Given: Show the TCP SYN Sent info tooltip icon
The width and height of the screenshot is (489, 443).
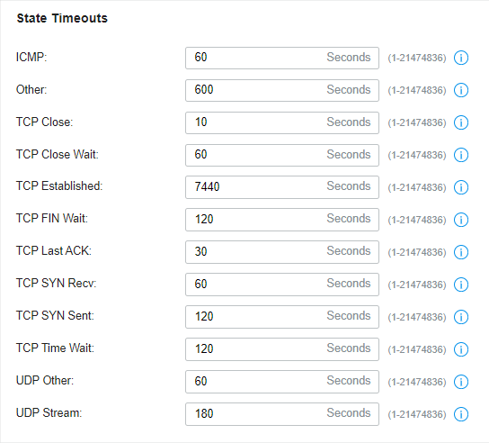Looking at the screenshot, I should point(460,317).
